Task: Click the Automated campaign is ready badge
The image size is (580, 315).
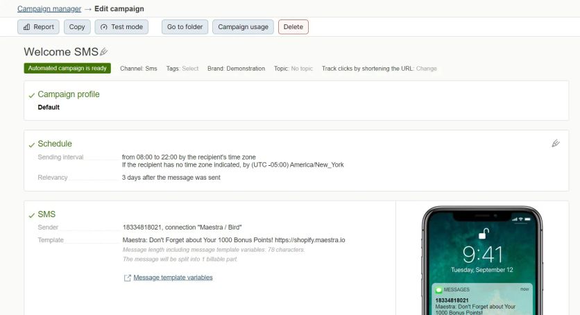Action: click(67, 68)
